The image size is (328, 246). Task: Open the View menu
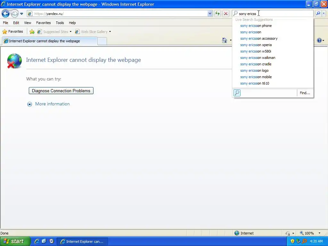28,23
